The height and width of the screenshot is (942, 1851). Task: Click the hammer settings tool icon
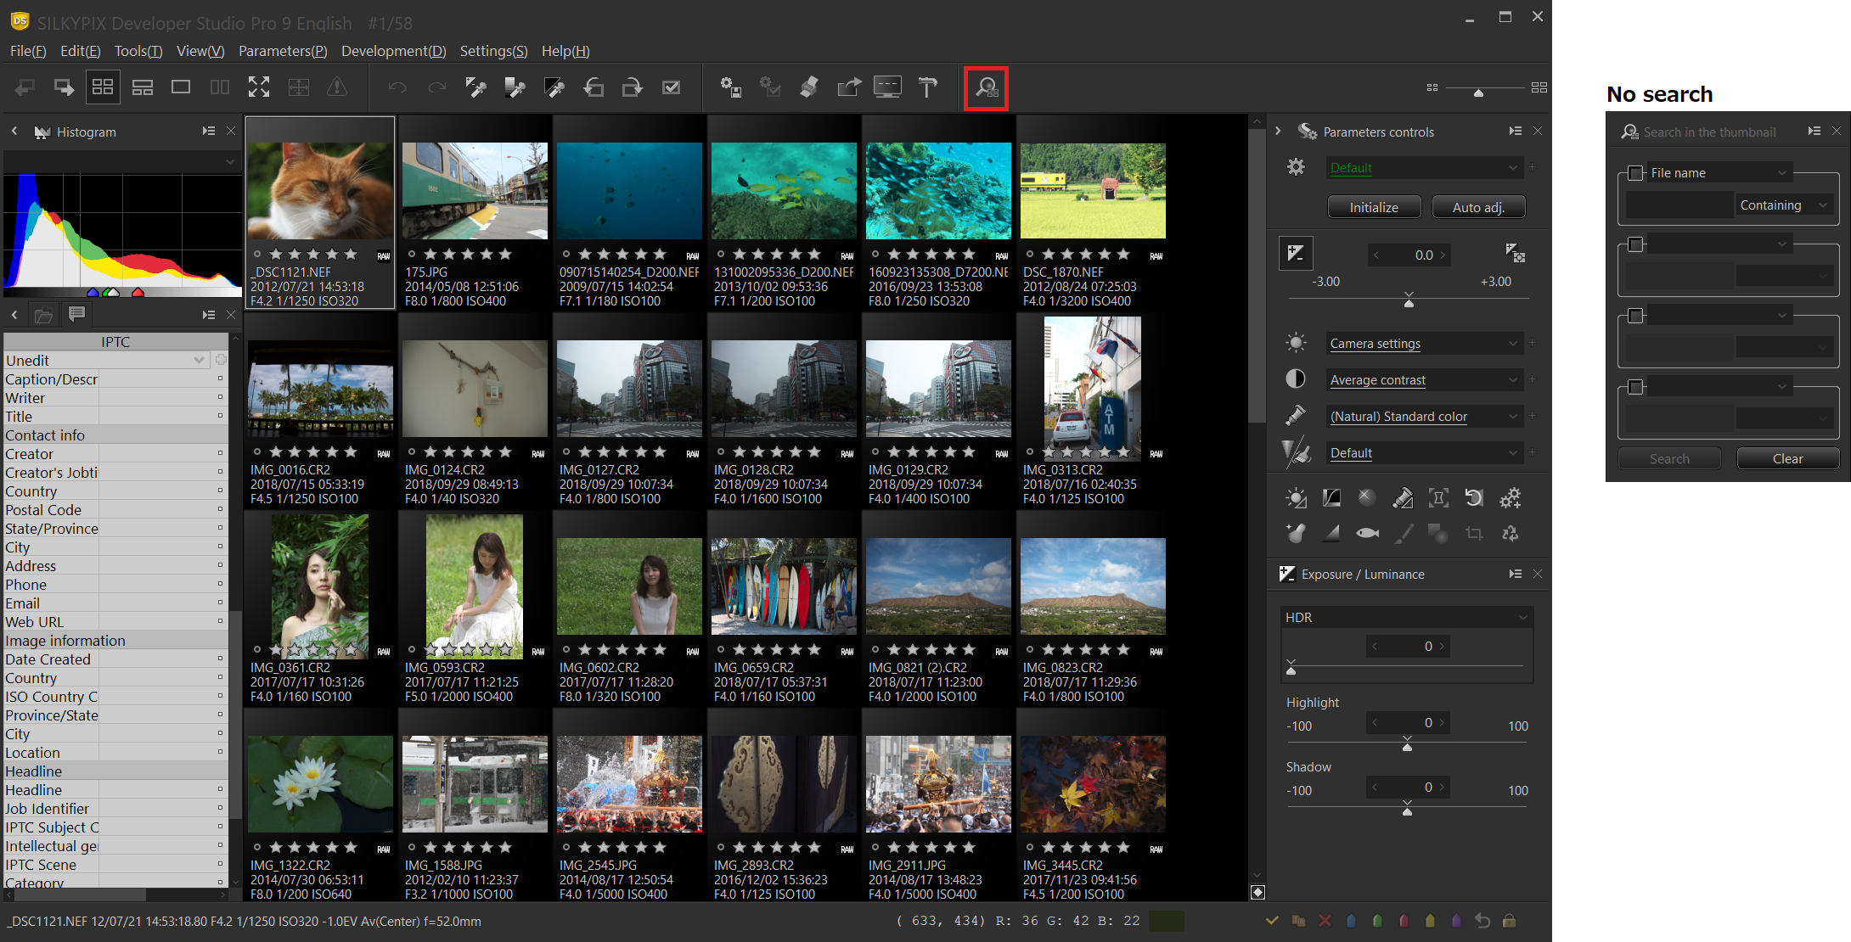(928, 87)
